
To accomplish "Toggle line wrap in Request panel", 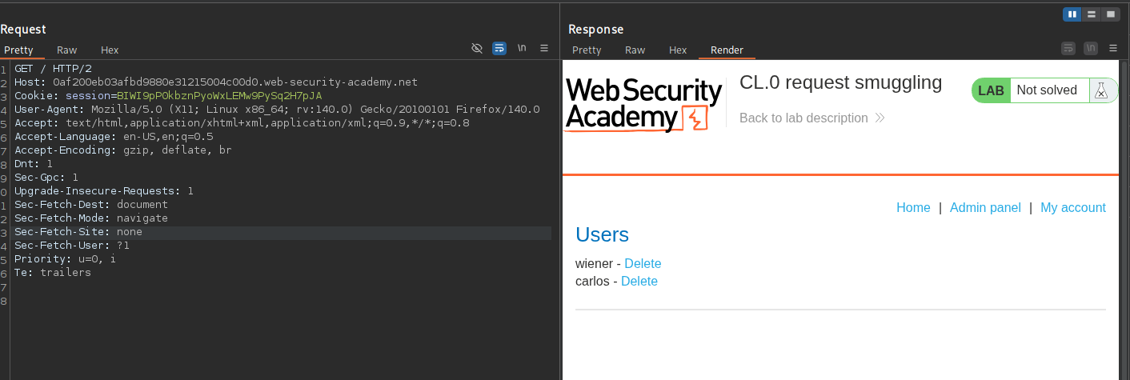I will [499, 49].
